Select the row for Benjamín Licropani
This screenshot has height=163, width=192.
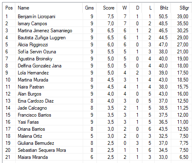click(97, 17)
